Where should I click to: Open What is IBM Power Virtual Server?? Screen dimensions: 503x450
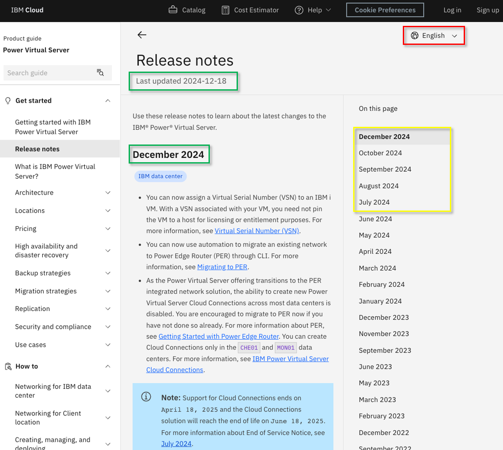pyautogui.click(x=55, y=171)
